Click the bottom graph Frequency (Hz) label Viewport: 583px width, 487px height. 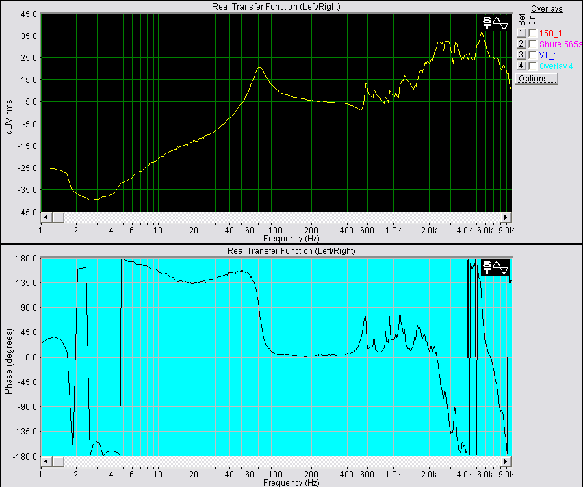291,482
